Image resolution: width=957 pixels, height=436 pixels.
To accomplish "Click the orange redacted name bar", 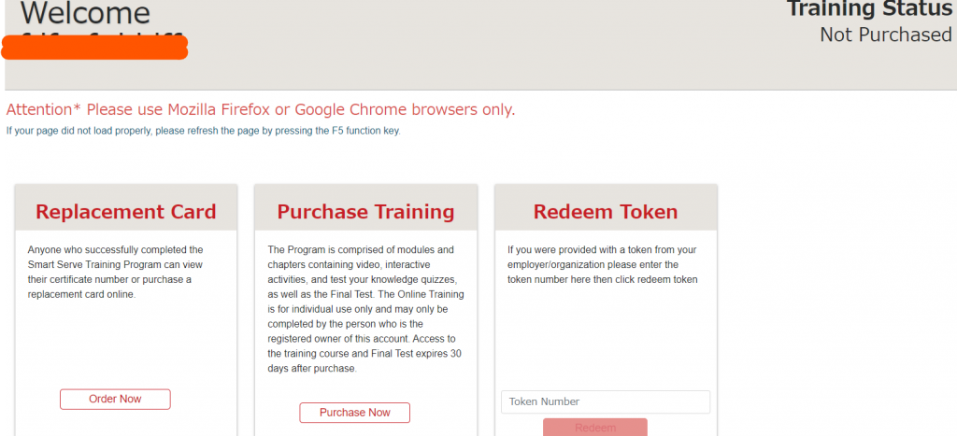I will 94,47.
